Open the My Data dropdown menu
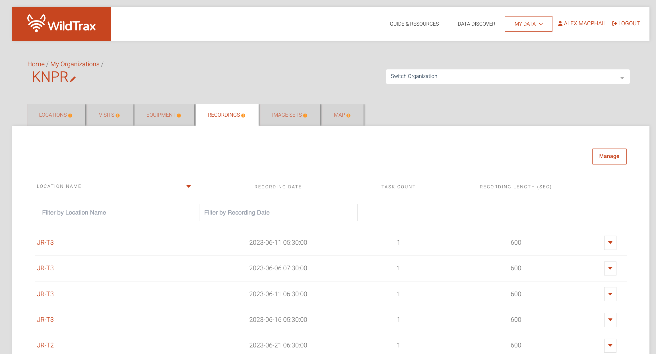This screenshot has width=656, height=354. [528, 24]
